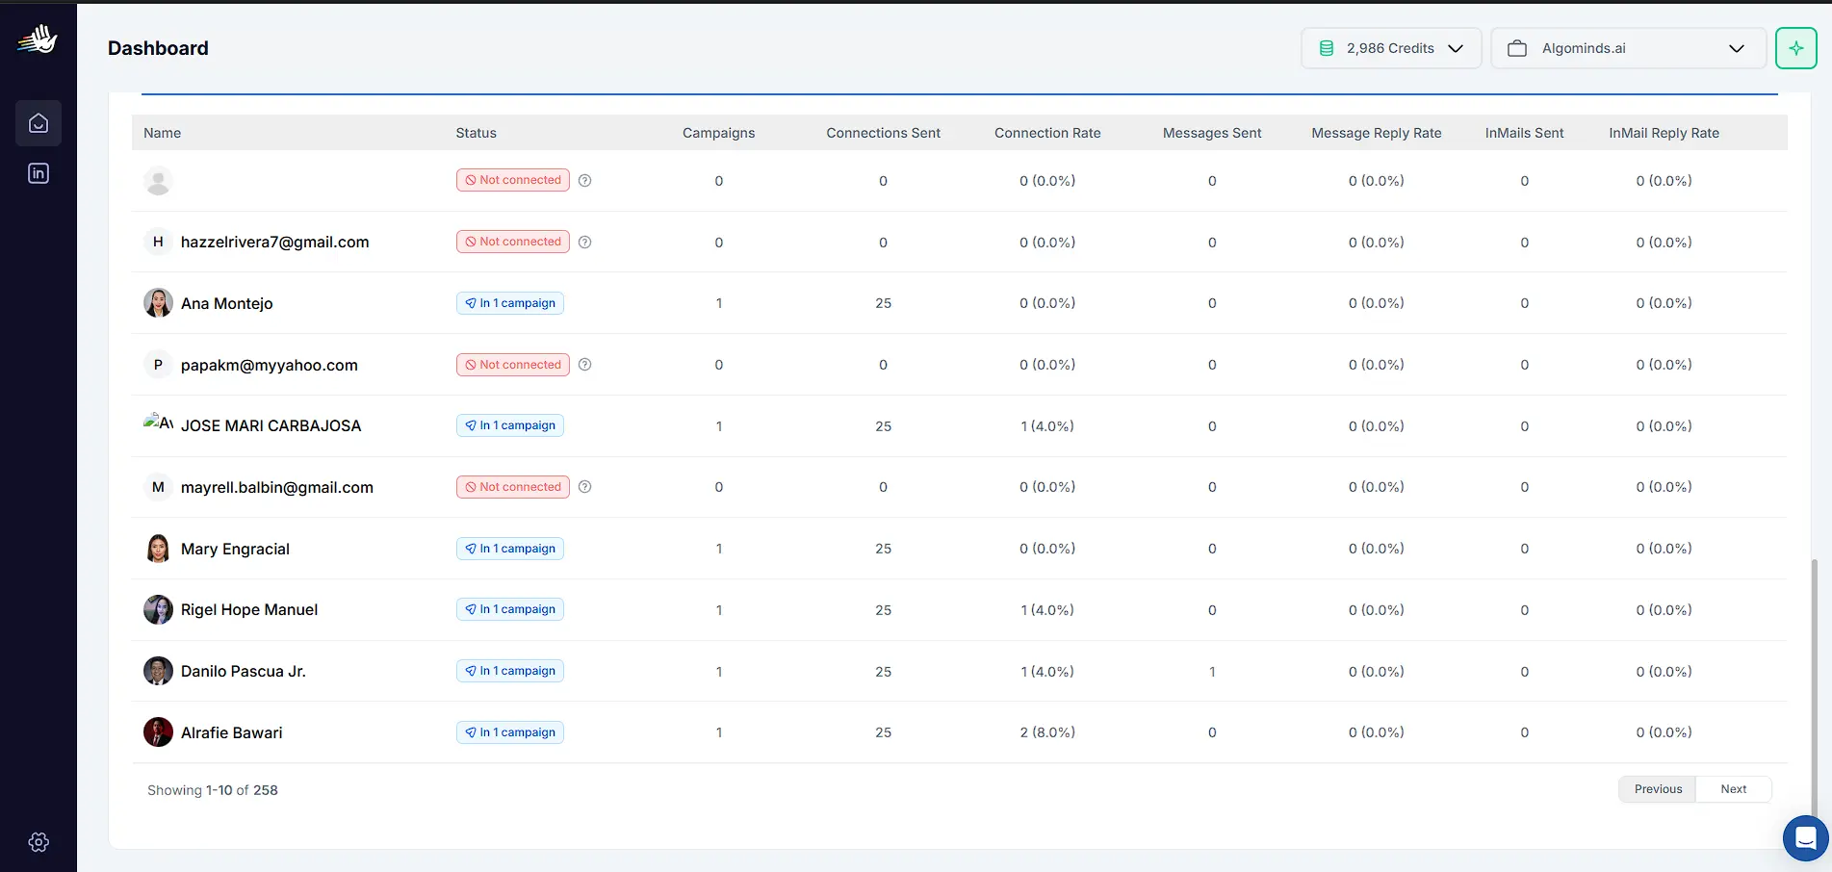The image size is (1832, 872).
Task: Click the P initial avatar for papakm
Action: point(158,365)
